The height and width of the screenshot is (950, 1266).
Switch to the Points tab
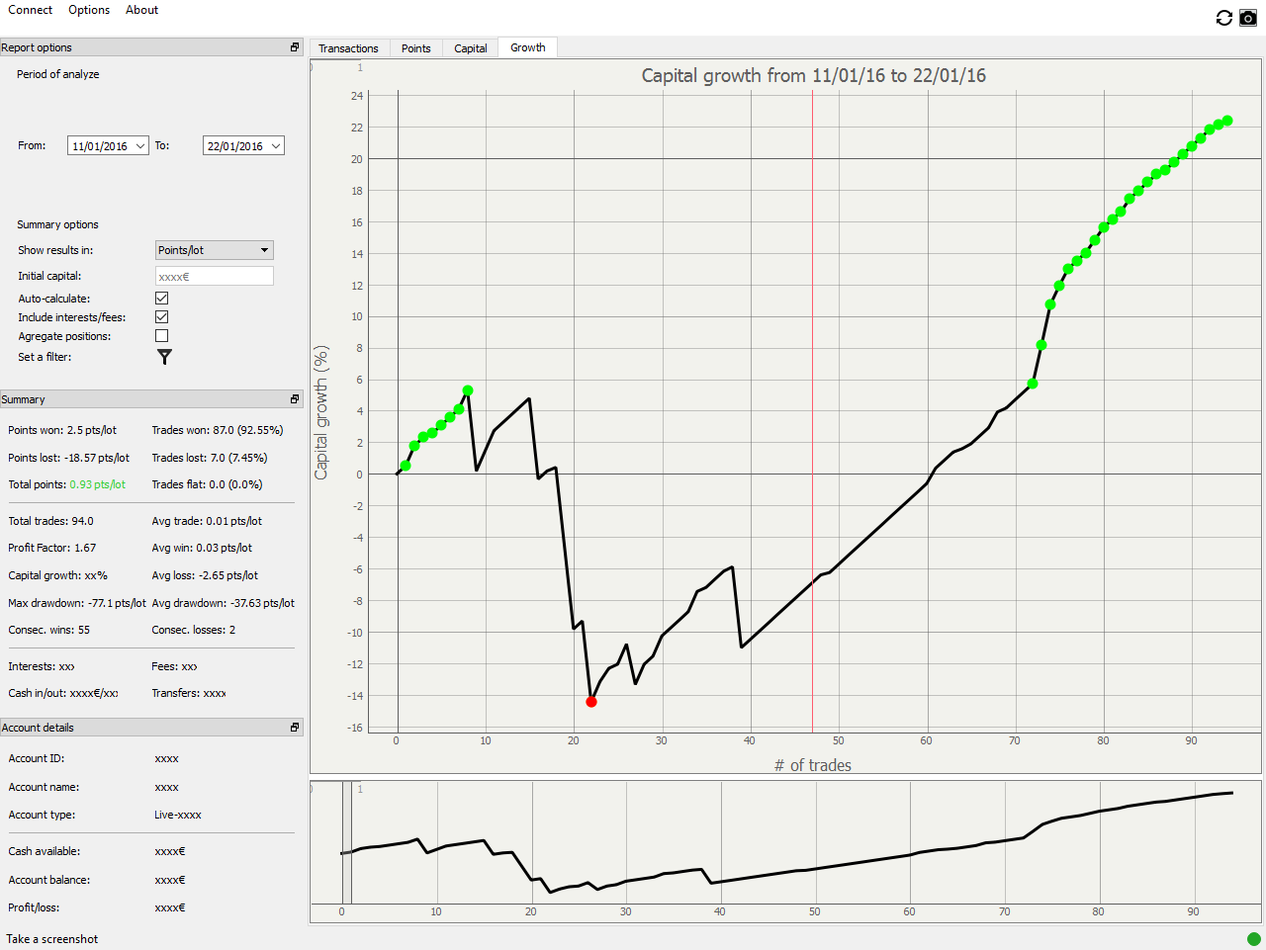click(416, 48)
